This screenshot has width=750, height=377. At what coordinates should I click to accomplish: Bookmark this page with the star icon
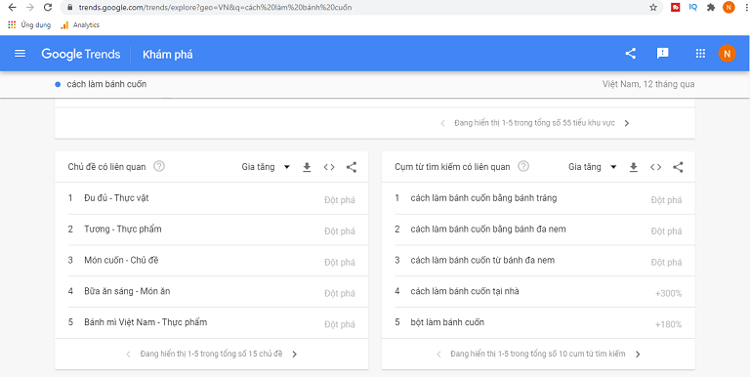tap(653, 7)
